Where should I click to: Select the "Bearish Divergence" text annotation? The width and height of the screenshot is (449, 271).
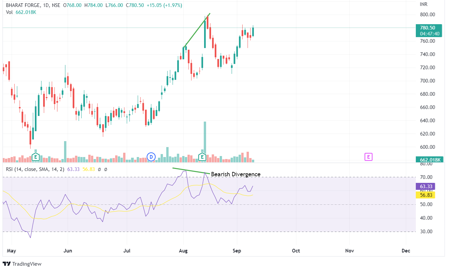(x=236, y=174)
